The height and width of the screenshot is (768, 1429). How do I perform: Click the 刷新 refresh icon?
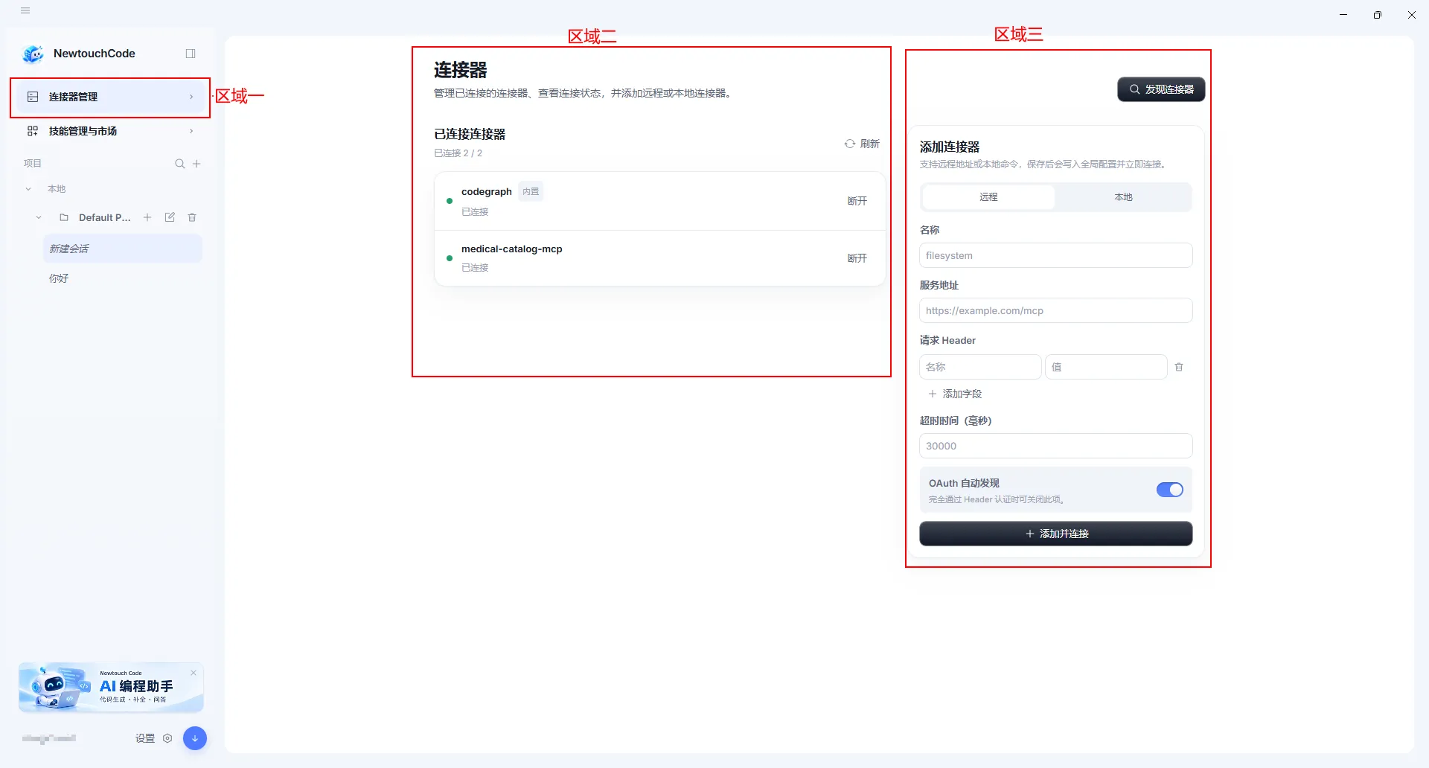pyautogui.click(x=850, y=144)
